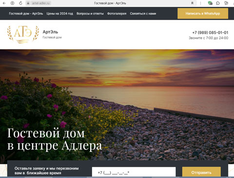Image resolution: width=234 pixels, height=178 pixels.
Task: Open 'Вопросы и ответы' menu item
Action: point(90,14)
